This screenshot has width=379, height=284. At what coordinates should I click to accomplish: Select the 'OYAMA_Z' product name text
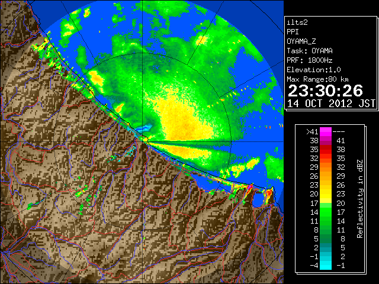(301, 41)
